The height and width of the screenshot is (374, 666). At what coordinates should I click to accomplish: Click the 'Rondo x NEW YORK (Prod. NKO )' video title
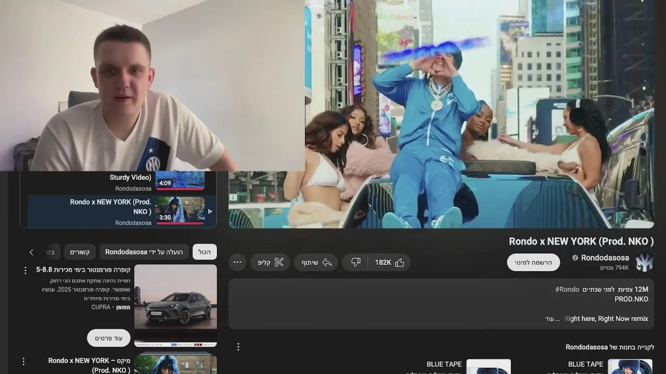coord(581,242)
